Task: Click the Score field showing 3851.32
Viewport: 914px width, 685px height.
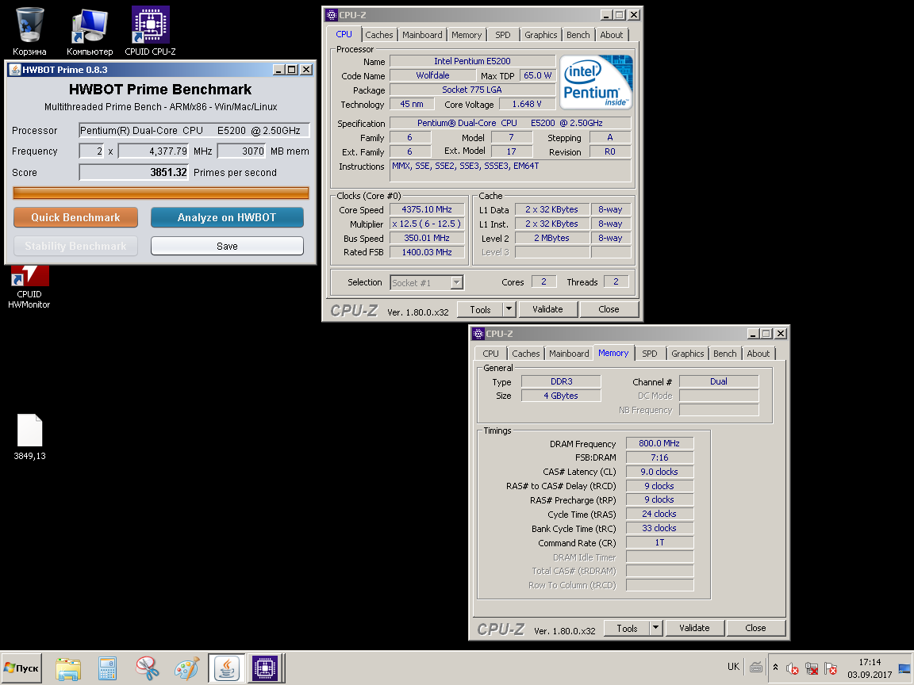Action: click(133, 172)
